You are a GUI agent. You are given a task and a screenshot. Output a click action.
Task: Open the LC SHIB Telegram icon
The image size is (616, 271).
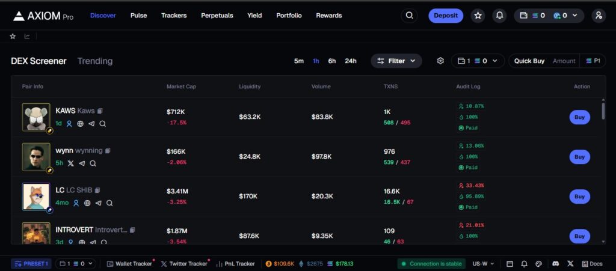[99, 202]
